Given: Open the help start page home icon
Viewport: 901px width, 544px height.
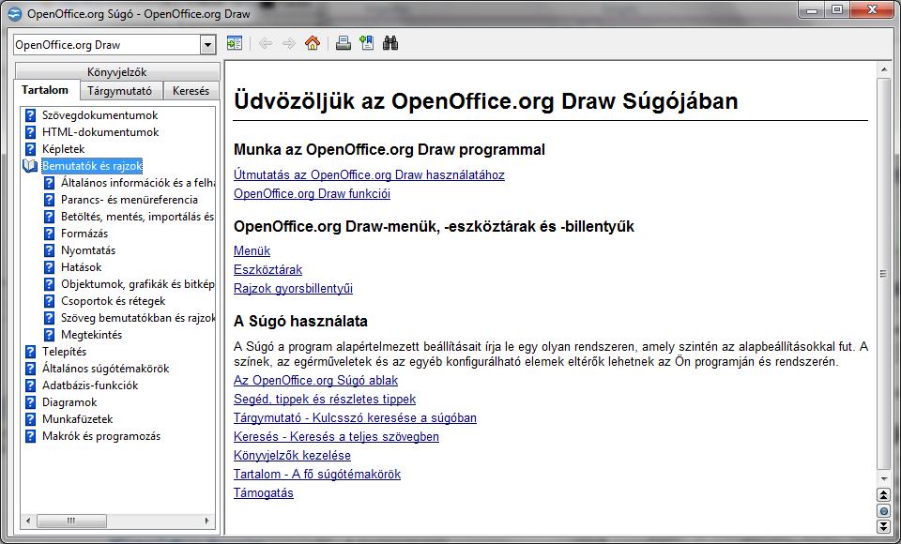Looking at the screenshot, I should [x=313, y=43].
